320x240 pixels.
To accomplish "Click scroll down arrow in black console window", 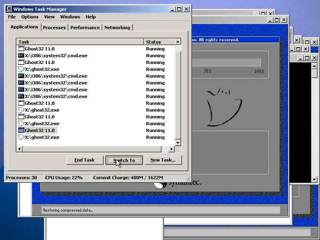I will coord(314,180).
